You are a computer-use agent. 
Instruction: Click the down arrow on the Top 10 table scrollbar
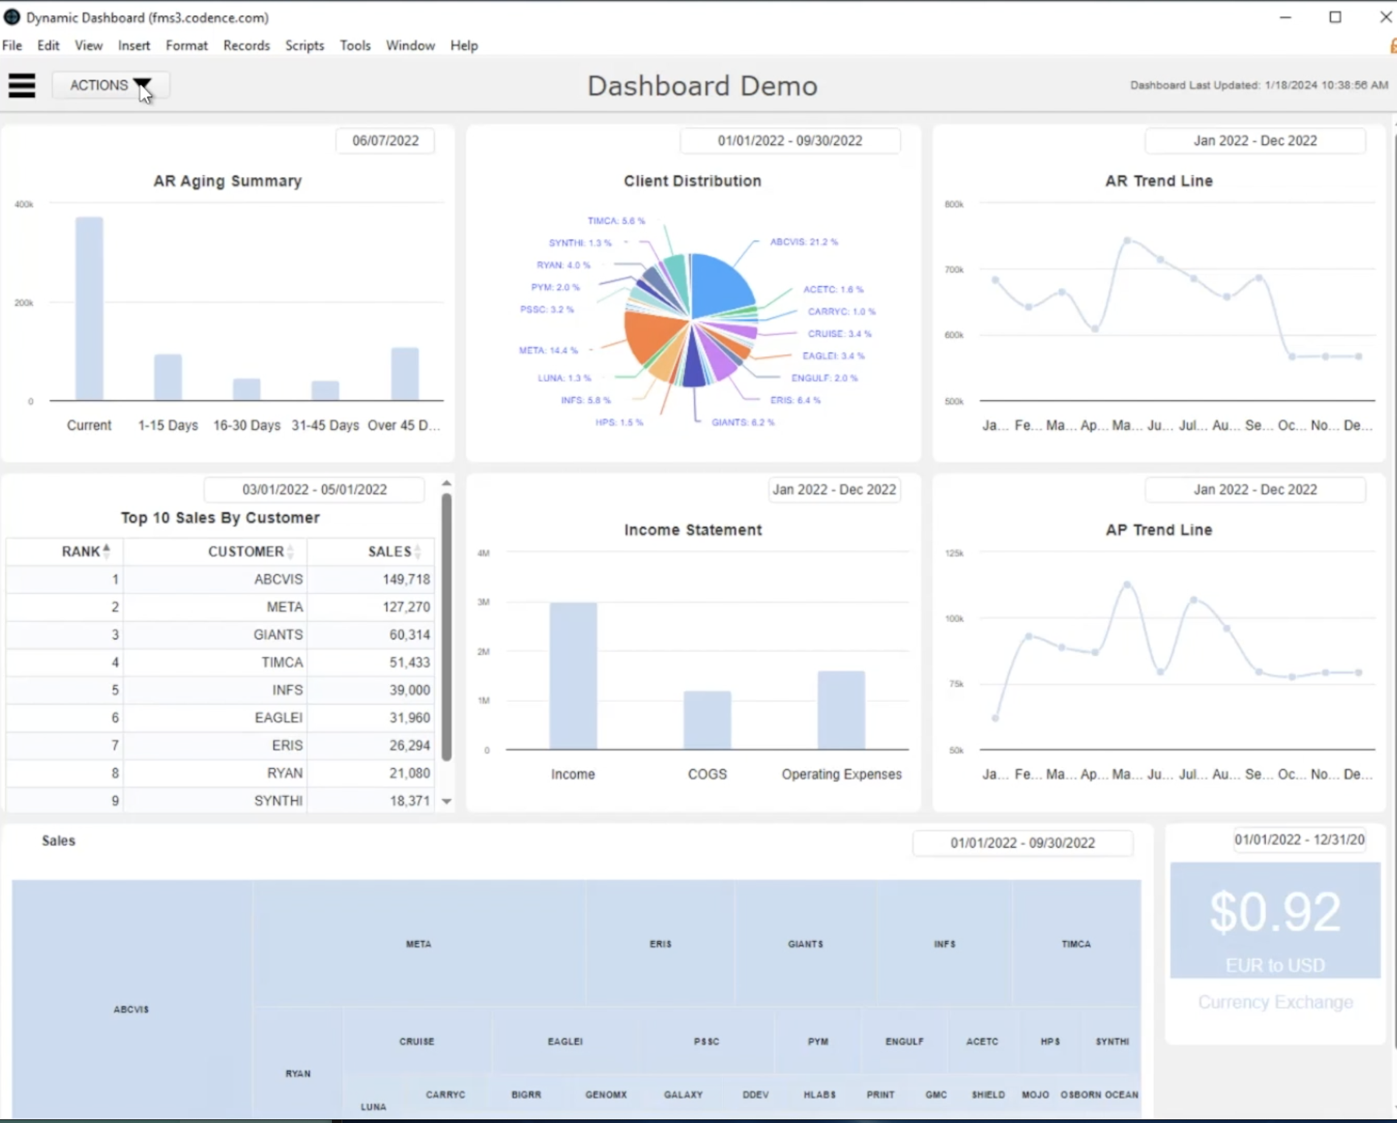[x=446, y=801]
